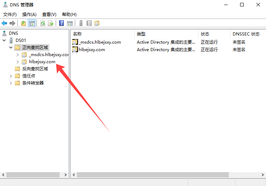Open the 文件(F) menu

click(x=10, y=15)
